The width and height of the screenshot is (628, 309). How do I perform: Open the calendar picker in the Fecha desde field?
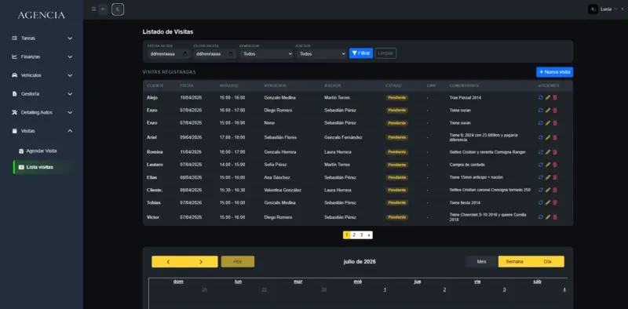coord(184,53)
